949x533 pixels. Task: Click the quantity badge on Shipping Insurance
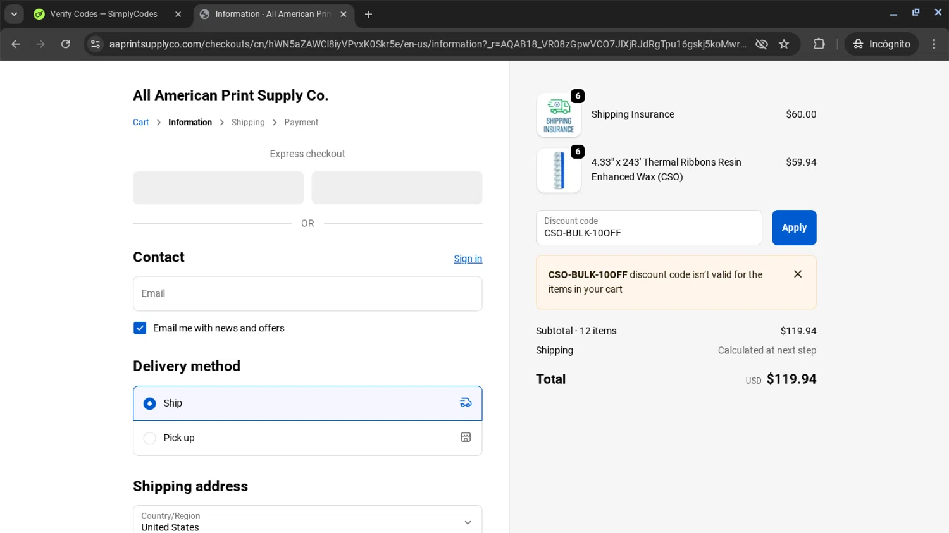click(578, 96)
